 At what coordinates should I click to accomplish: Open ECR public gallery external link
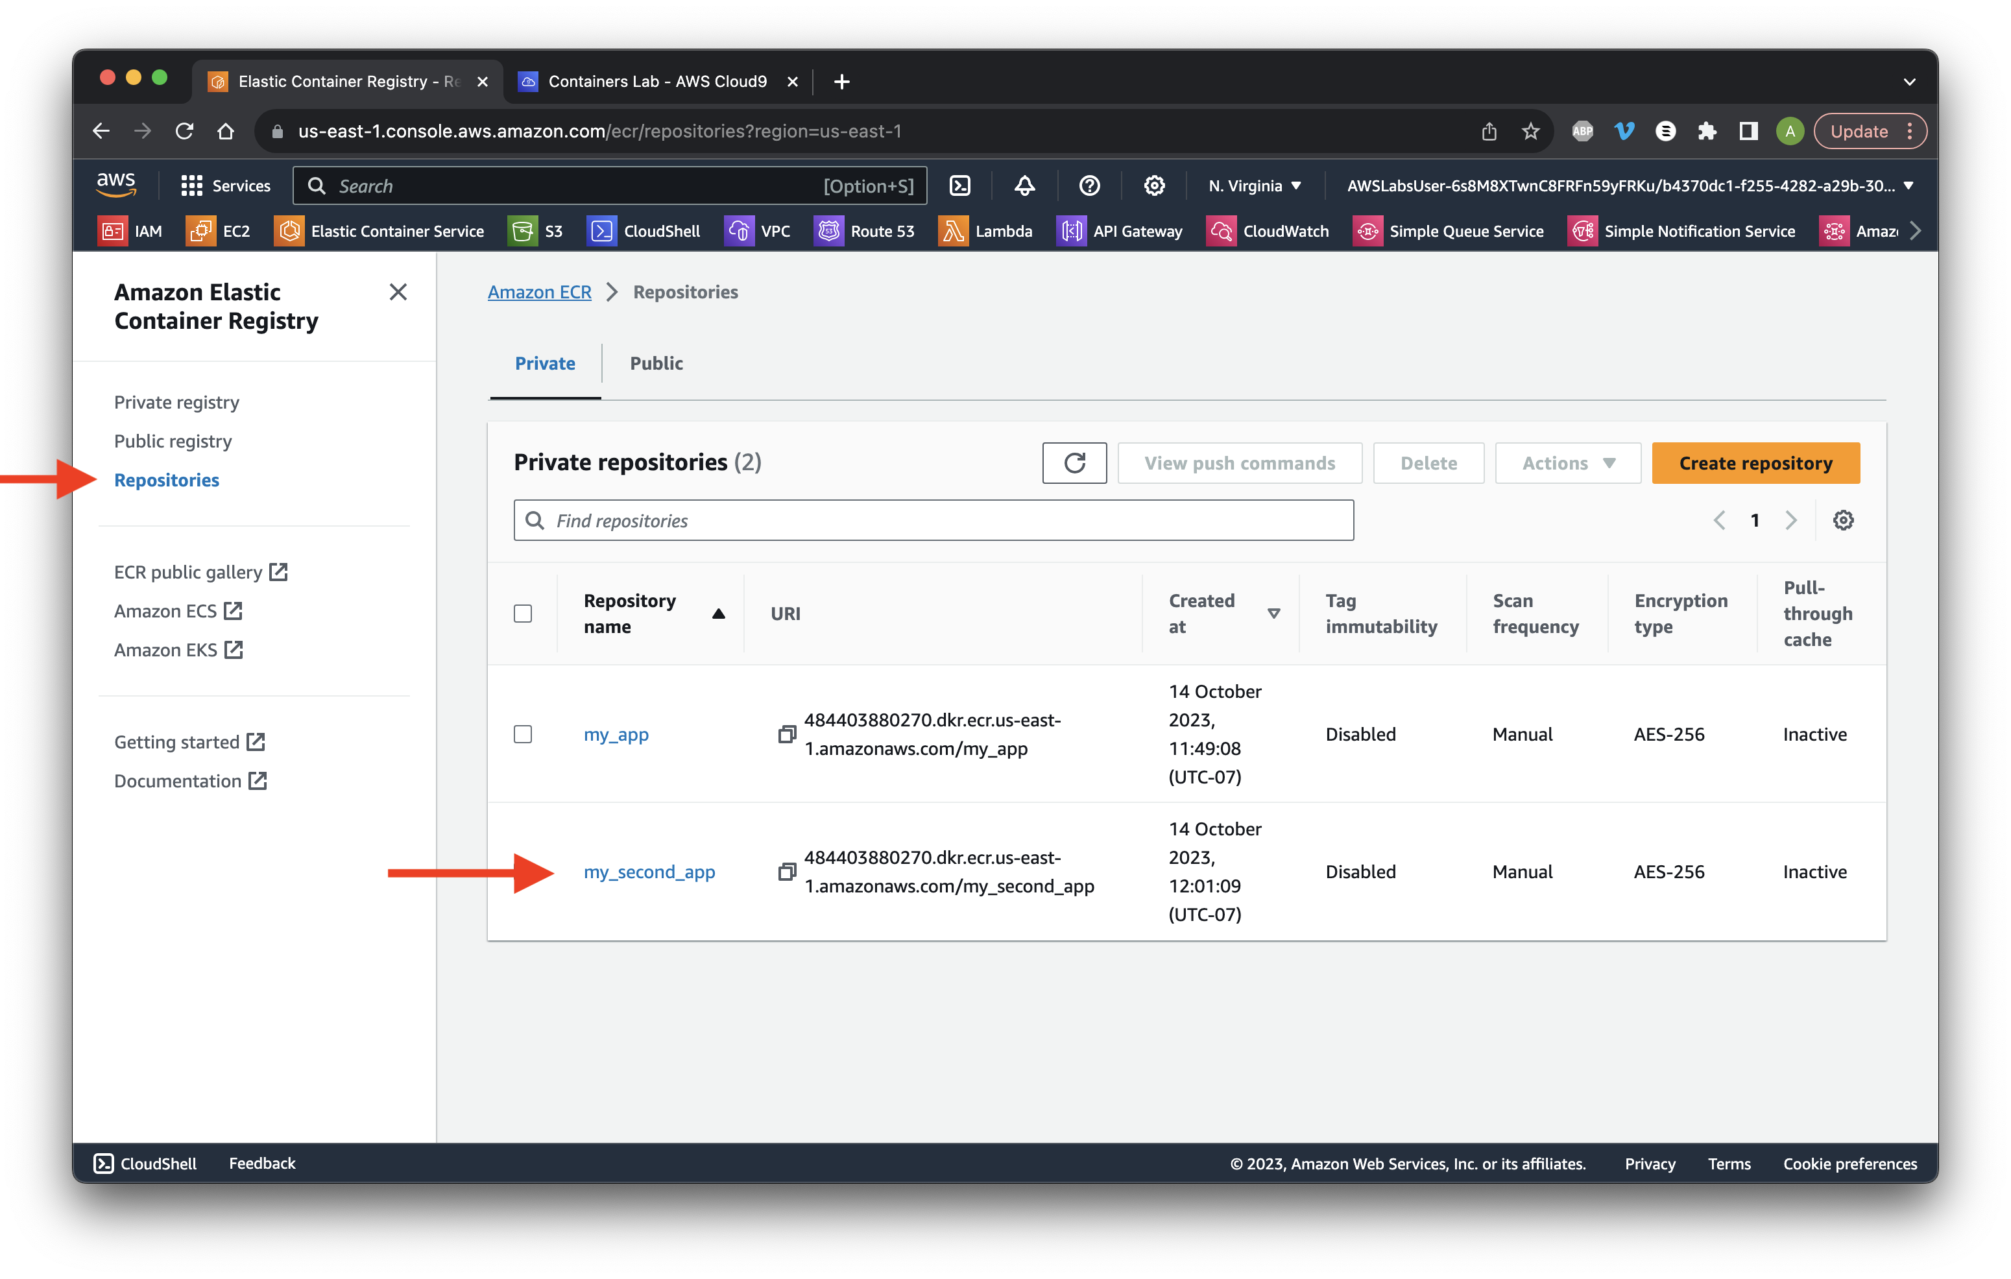tap(200, 572)
